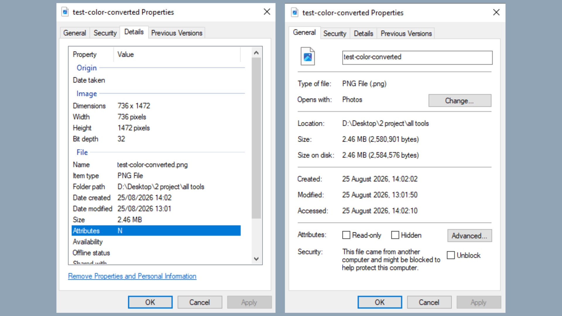
Task: Select the Date taken row
Action: (156, 80)
